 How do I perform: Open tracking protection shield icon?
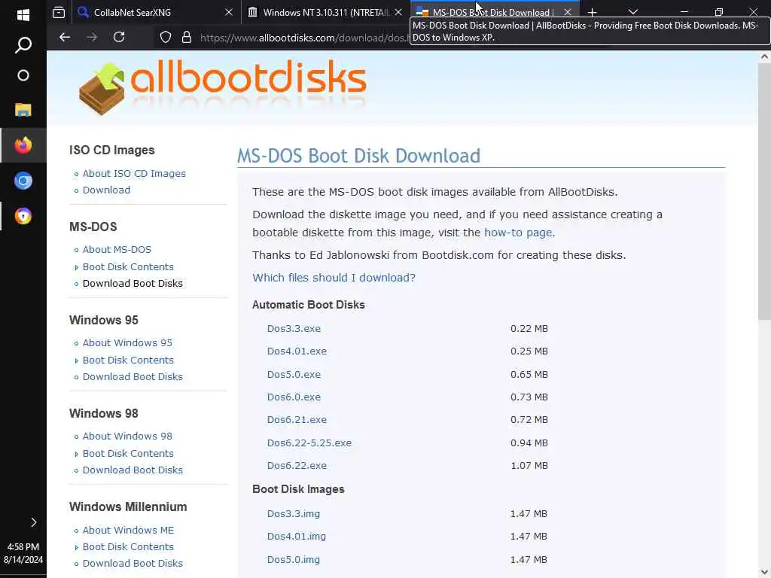coord(166,37)
